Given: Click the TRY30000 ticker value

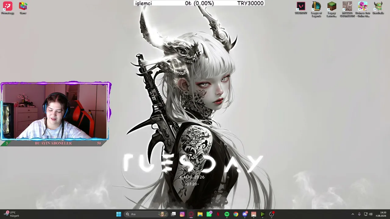Looking at the screenshot, I should click(250, 3).
